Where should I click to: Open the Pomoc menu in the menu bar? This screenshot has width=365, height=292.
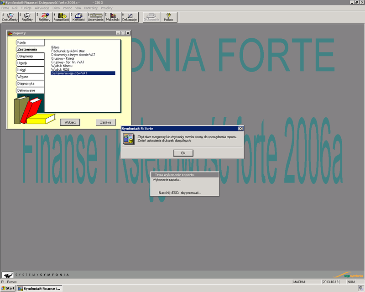click(x=68, y=8)
